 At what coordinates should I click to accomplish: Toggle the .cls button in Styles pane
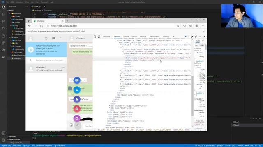click(202, 45)
